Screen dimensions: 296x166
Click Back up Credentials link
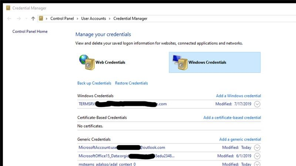94,83
